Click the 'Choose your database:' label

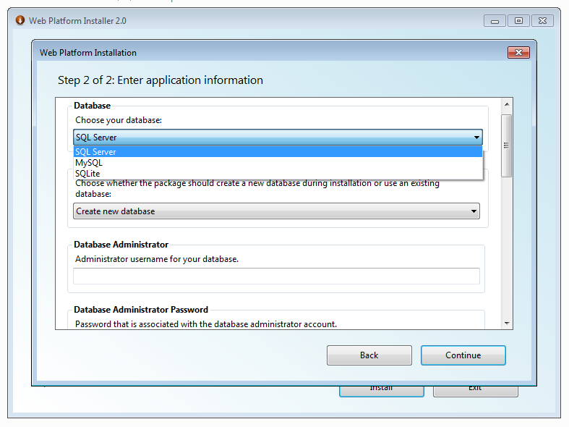coord(119,120)
